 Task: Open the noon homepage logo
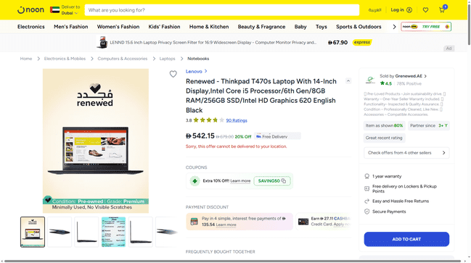click(30, 10)
